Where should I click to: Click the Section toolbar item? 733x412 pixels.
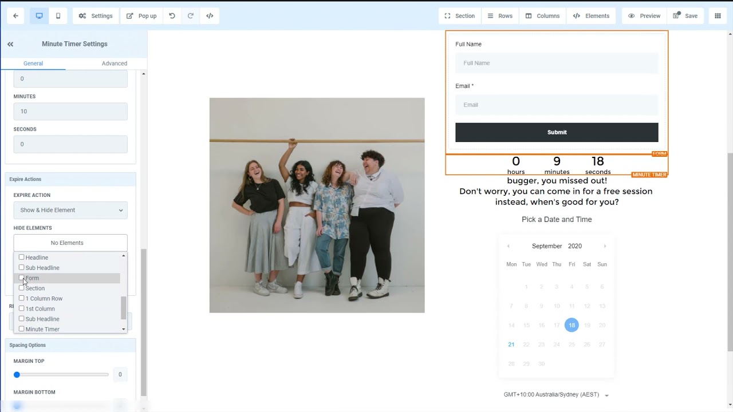[460, 16]
